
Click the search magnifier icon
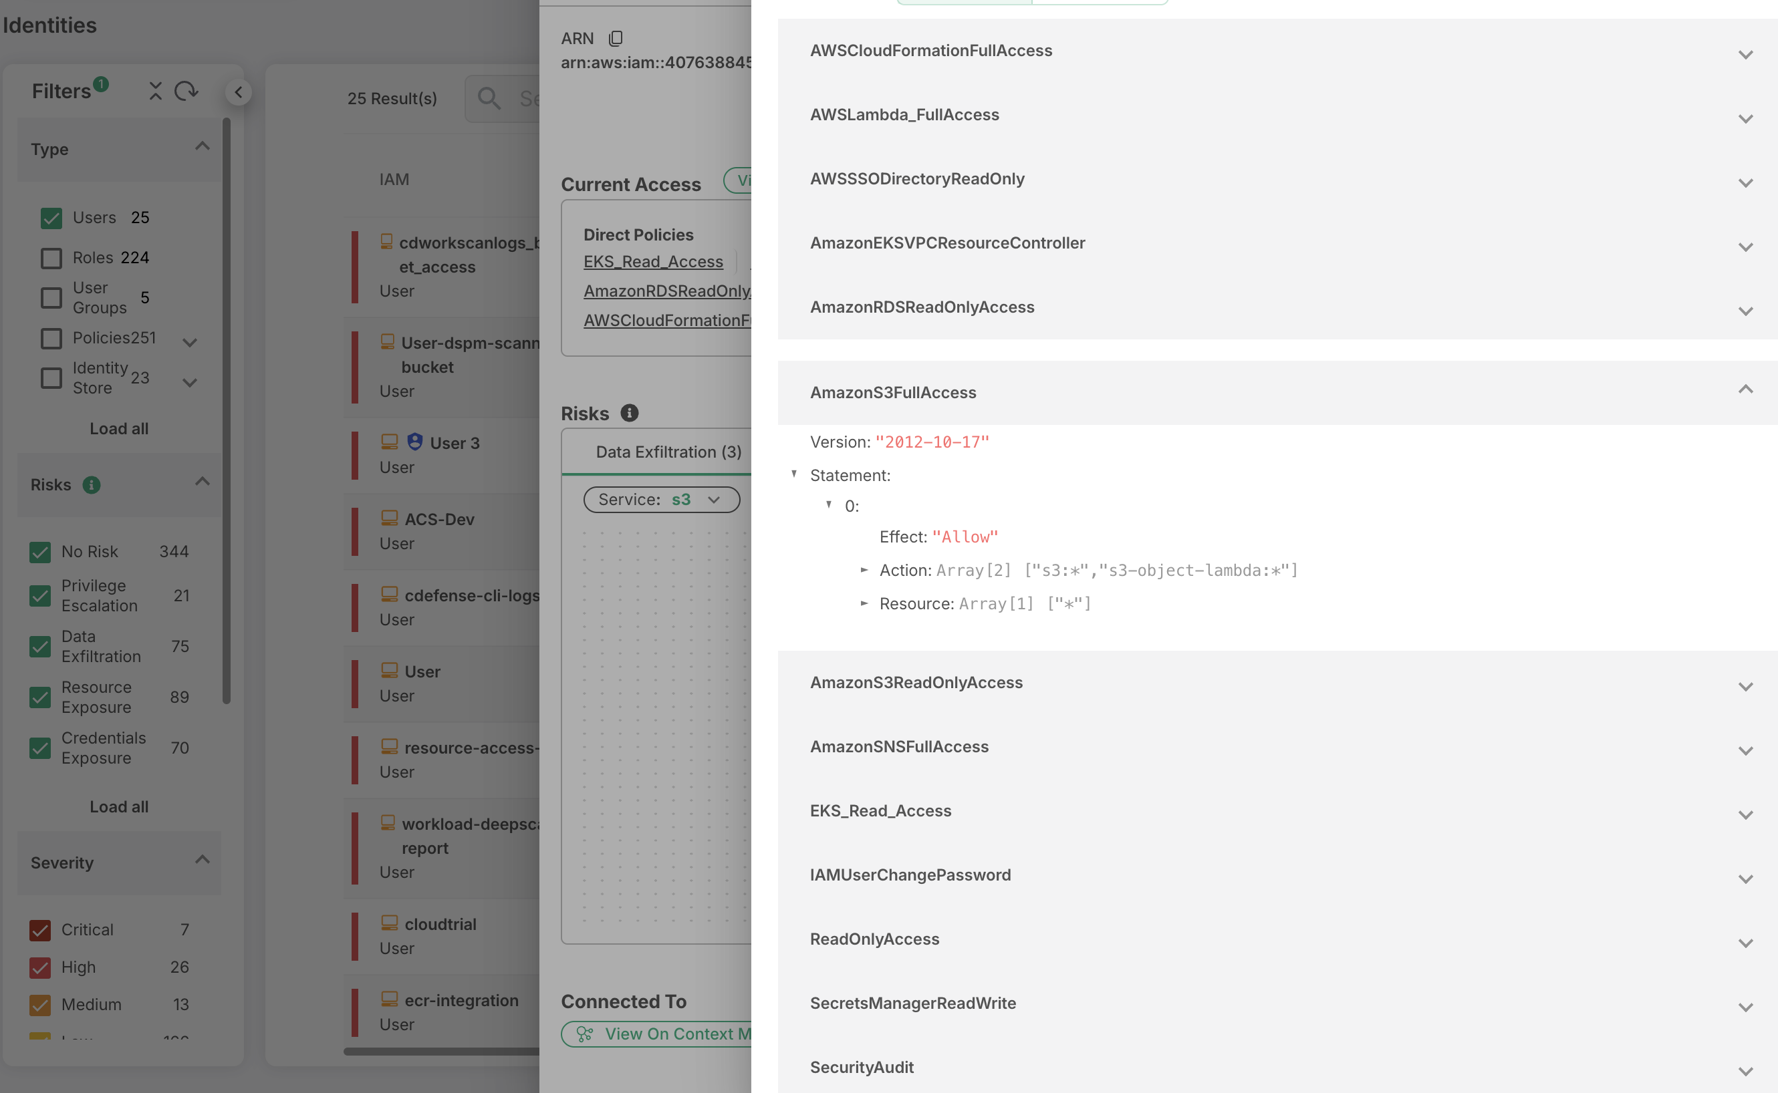pos(489,98)
